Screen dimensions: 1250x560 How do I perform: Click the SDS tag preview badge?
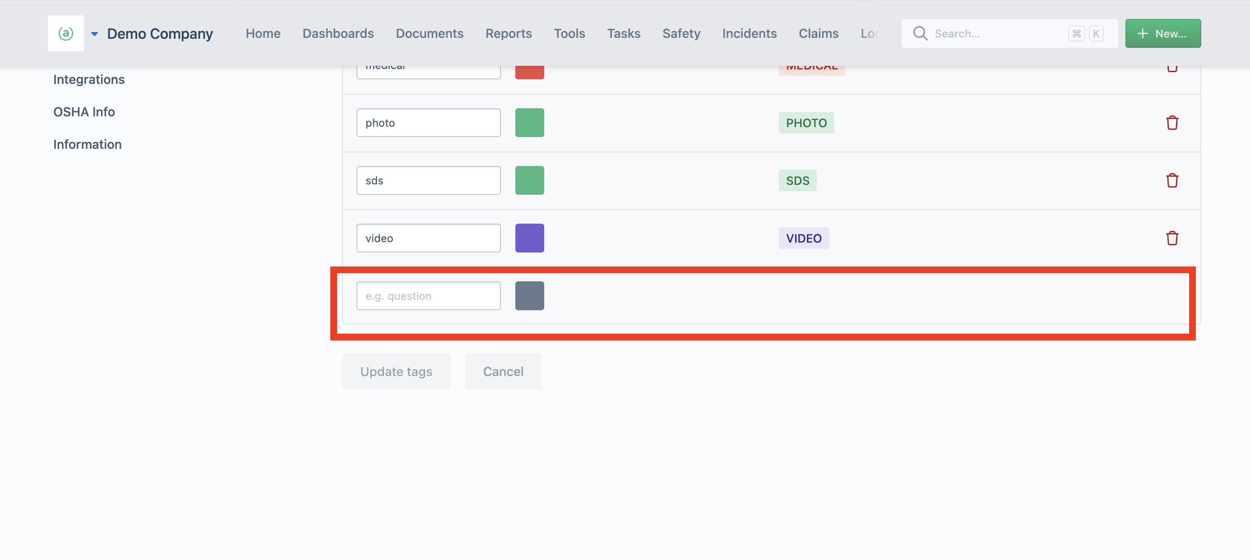tap(797, 180)
